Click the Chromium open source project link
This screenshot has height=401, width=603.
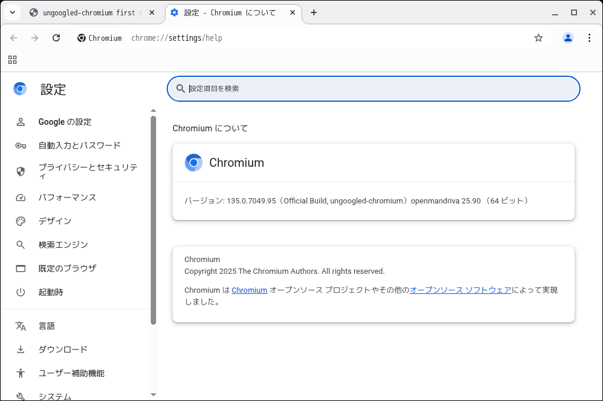pos(249,290)
